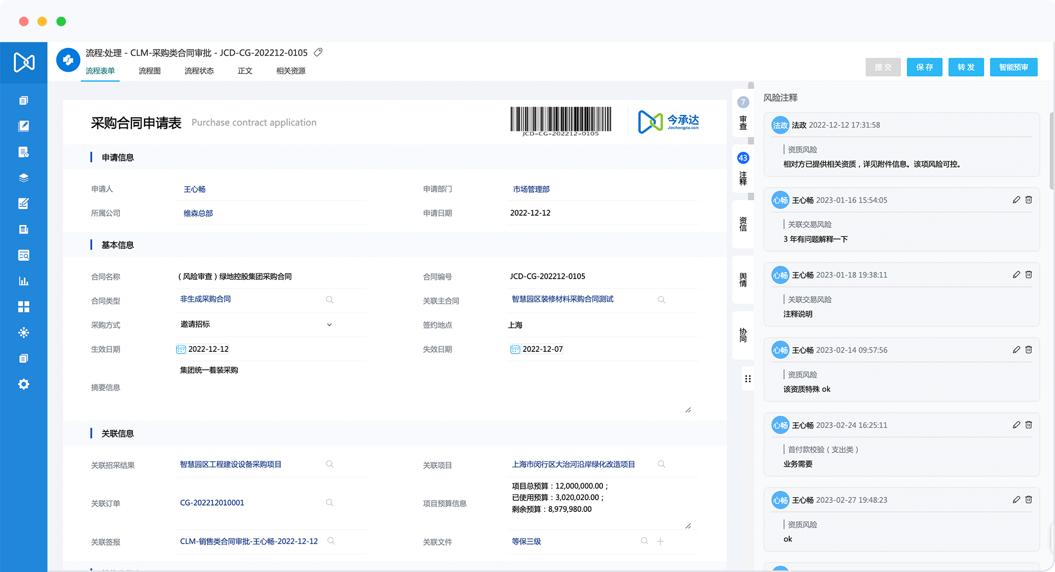Click search icon in 合同类型 field

click(x=330, y=300)
